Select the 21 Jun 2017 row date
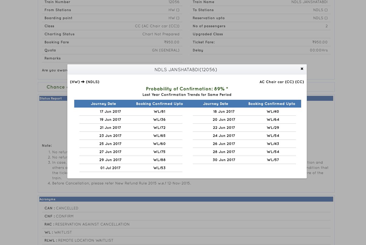Image resolution: width=366 pixels, height=245 pixels. tap(110, 128)
